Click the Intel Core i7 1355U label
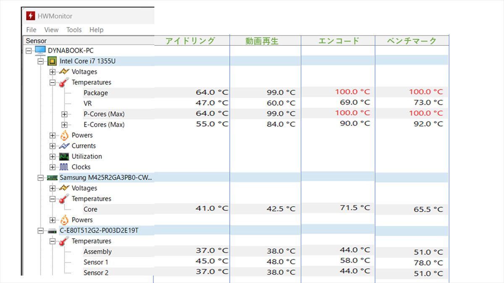The width and height of the screenshot is (504, 283). pyautogui.click(x=87, y=61)
